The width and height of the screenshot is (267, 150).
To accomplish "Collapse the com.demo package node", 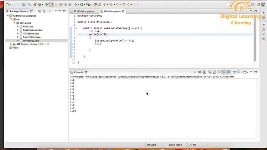I will tap(15, 23).
